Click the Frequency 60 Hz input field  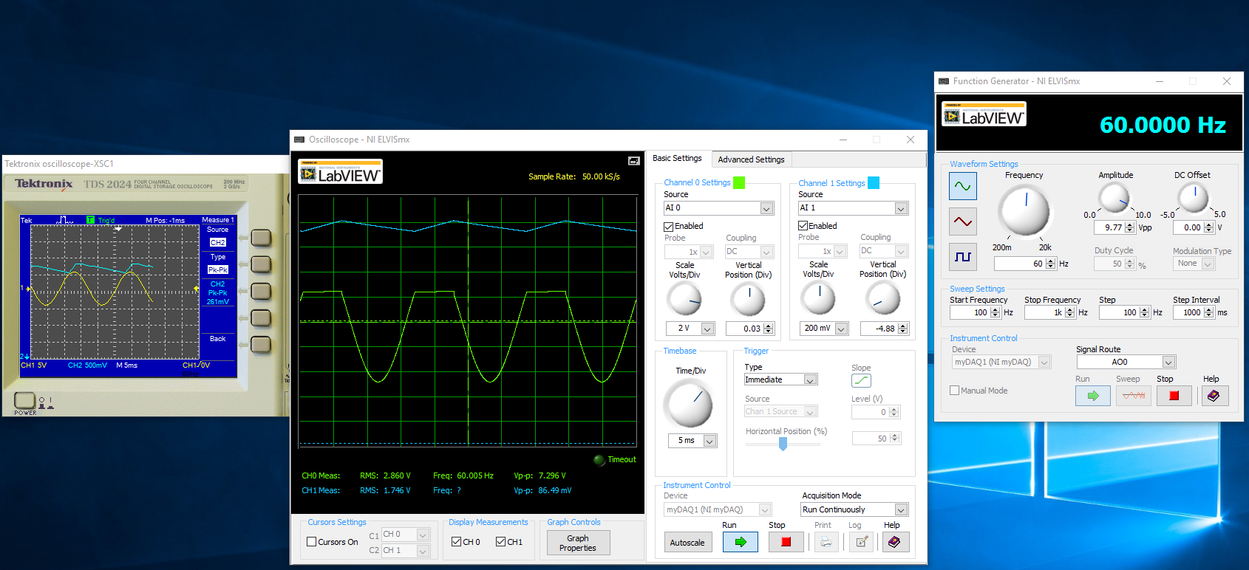click(x=1019, y=264)
